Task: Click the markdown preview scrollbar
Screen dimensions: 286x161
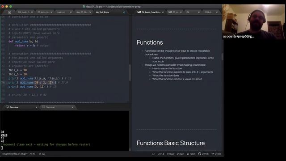Action: [222, 57]
